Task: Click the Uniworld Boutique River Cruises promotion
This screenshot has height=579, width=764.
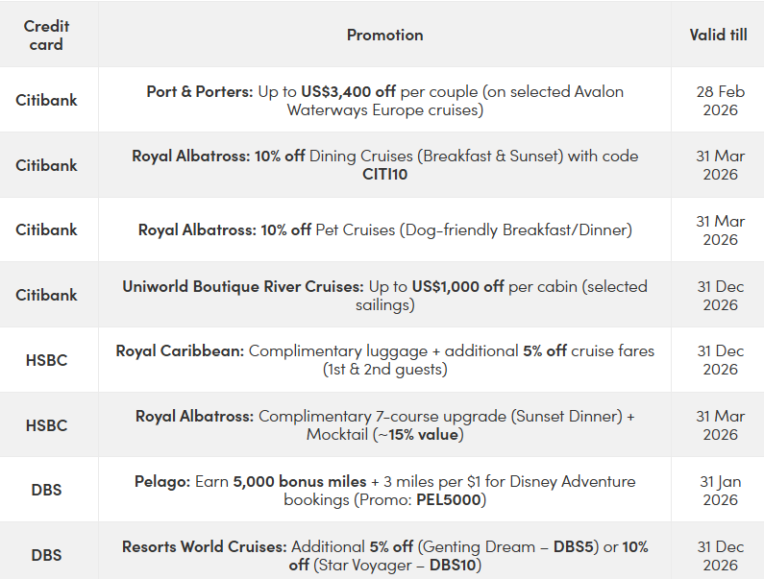Action: click(x=384, y=295)
